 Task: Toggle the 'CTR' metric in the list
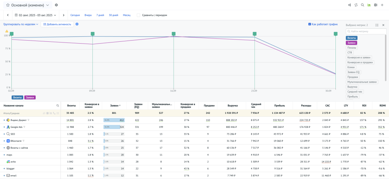(x=349, y=53)
